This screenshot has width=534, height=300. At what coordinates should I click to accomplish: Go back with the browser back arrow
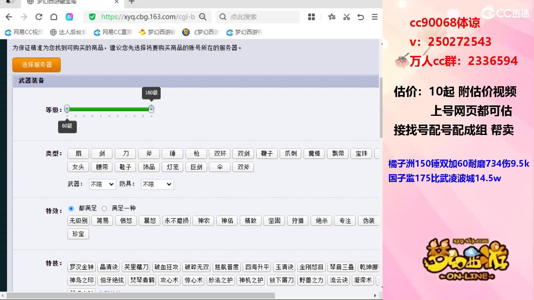tap(9, 17)
